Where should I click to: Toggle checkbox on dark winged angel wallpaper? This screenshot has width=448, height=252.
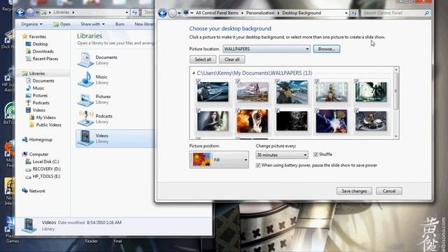pyautogui.click(x=356, y=81)
